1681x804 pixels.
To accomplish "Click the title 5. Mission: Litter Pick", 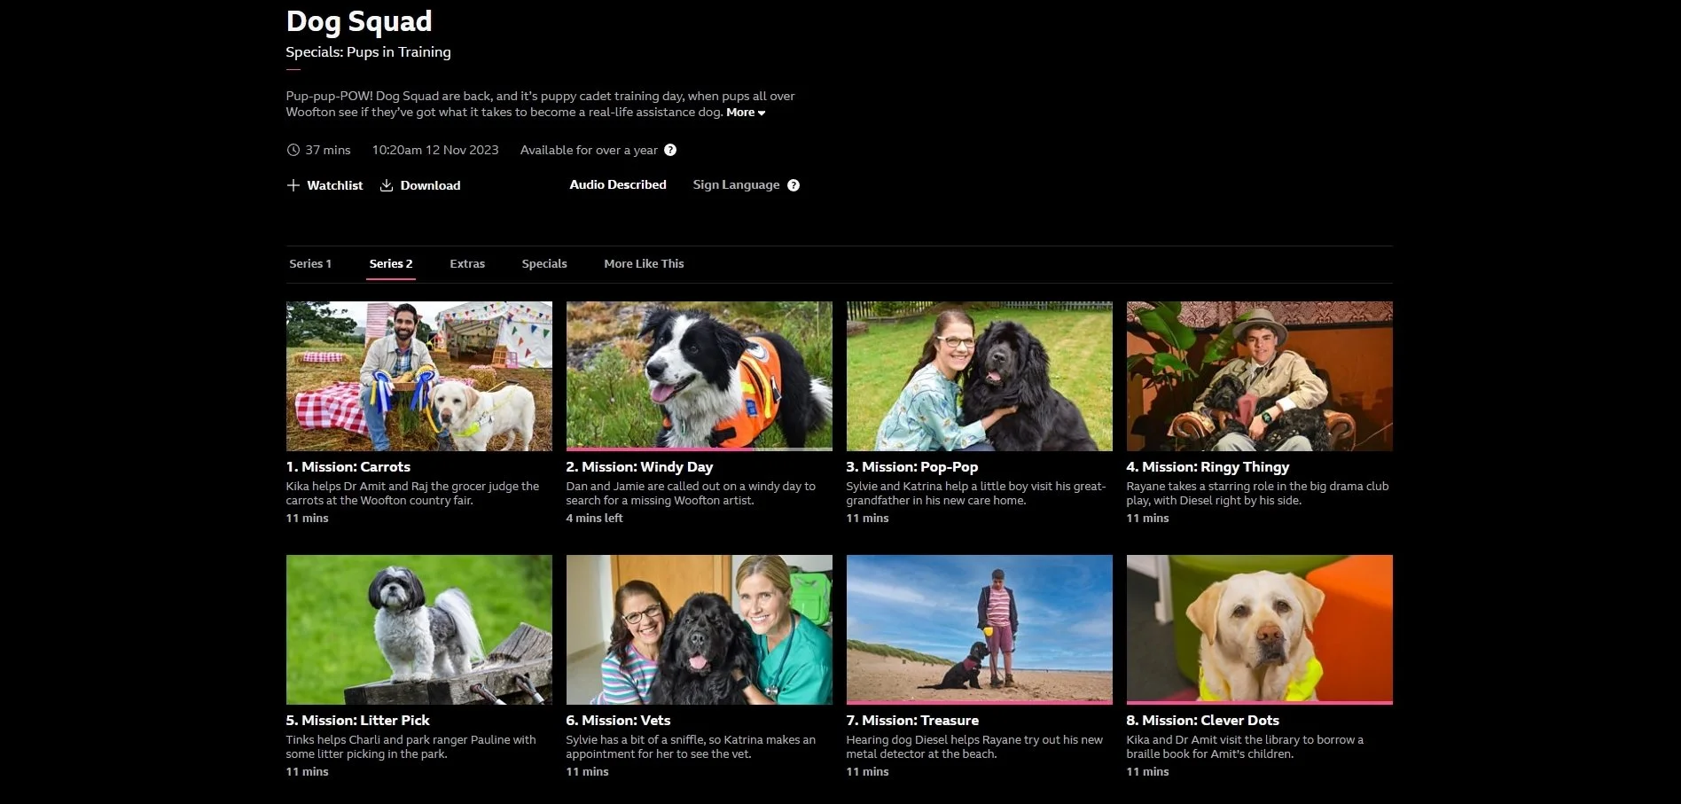I will click(x=357, y=721).
